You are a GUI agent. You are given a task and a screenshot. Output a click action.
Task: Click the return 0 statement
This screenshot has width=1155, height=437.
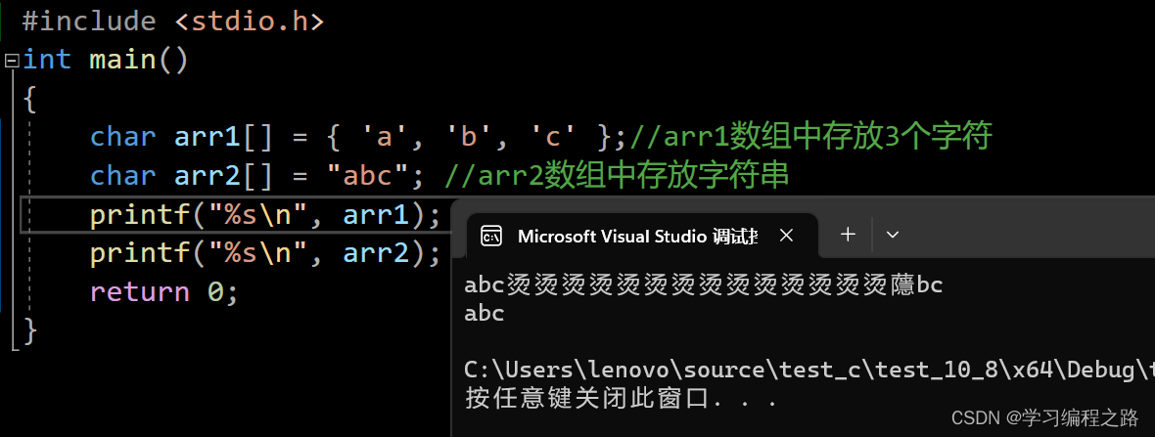[x=164, y=292]
